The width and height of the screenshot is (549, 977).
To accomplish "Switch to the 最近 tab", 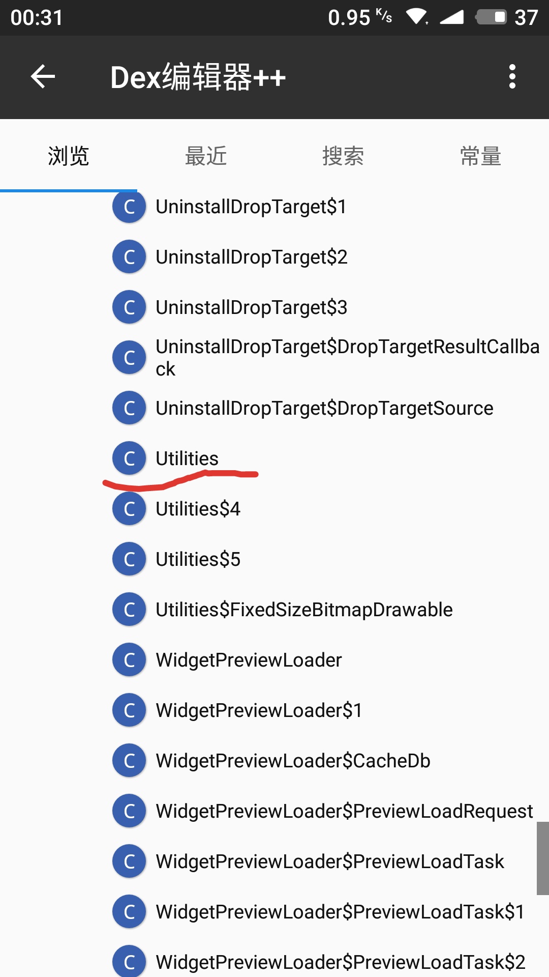I will tap(206, 156).
